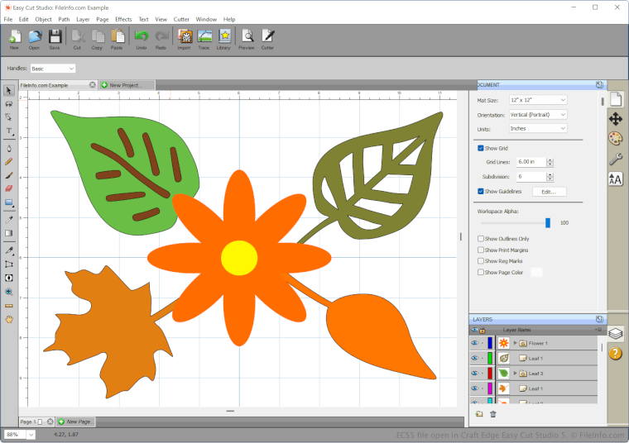629x443 pixels.
Task: Click the Import toolbar icon
Action: 184,38
